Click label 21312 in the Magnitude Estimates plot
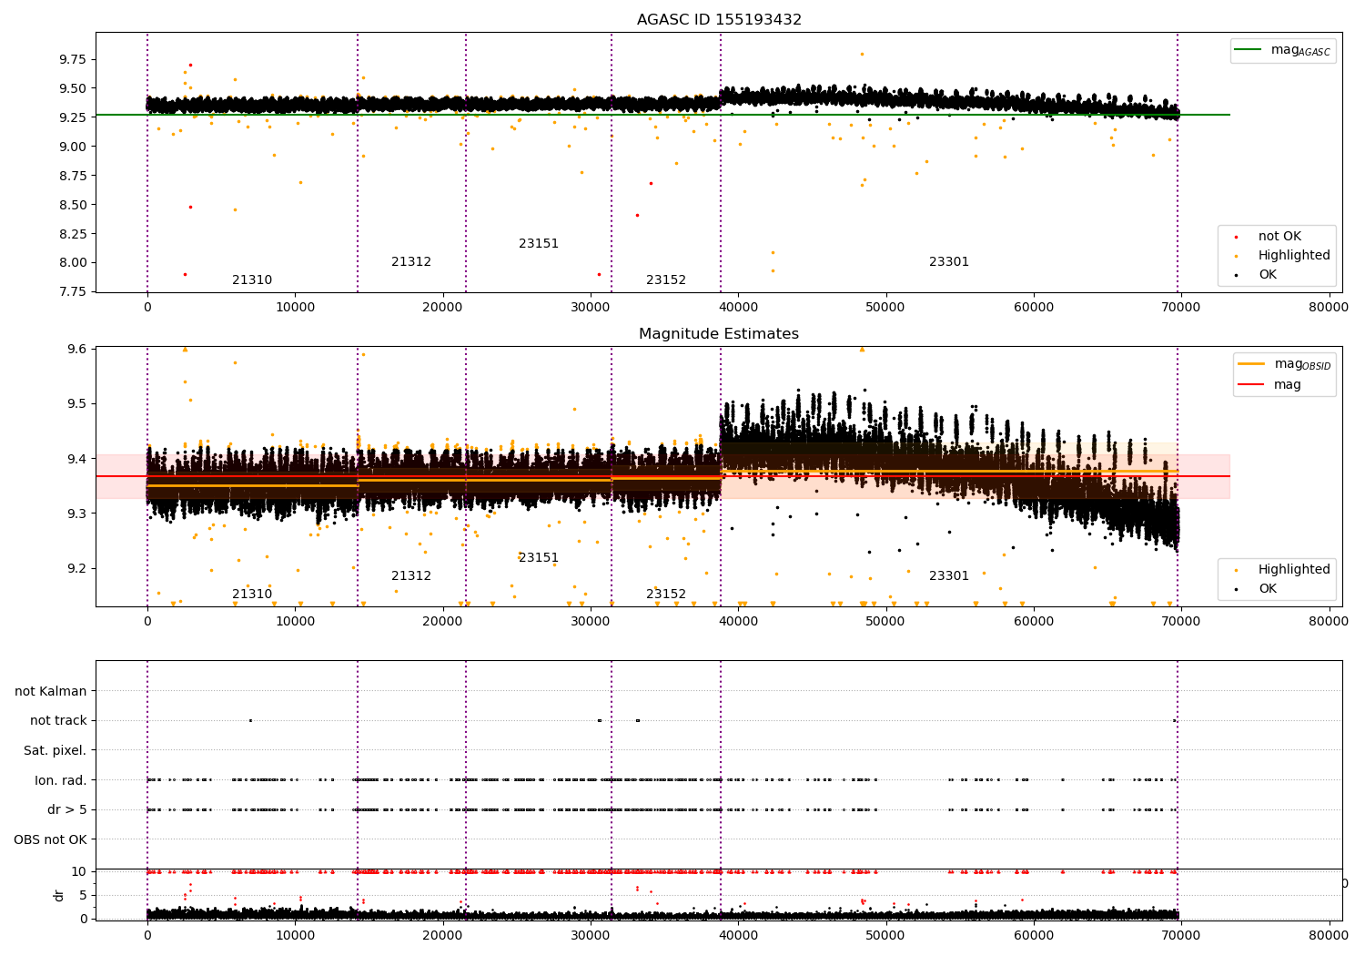1365x956 pixels. (x=411, y=576)
